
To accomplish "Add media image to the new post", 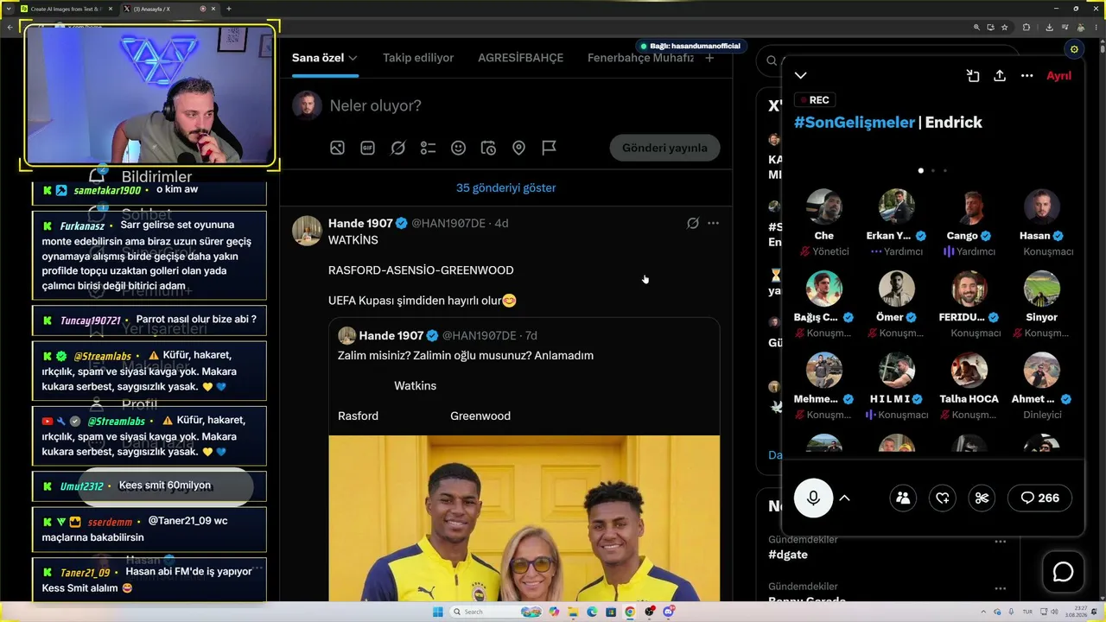I will (338, 148).
